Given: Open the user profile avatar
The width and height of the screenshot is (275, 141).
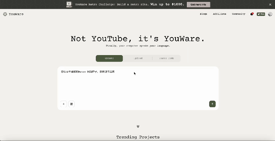Looking at the screenshot, I should (x=270, y=14).
